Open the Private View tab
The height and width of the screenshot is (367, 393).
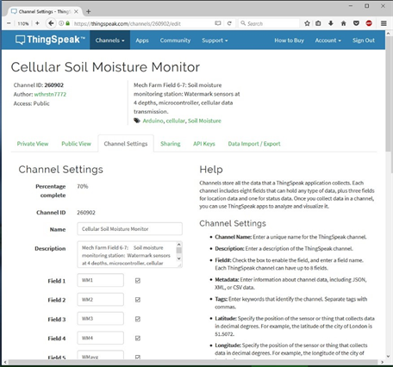coord(33,144)
